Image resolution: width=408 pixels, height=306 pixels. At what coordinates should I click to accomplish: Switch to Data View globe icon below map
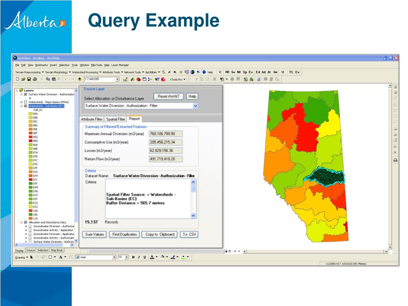pos(226,251)
